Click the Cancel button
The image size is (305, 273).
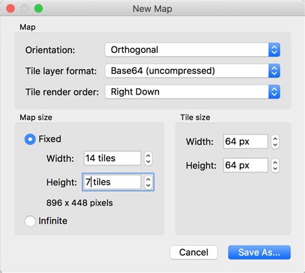click(x=194, y=252)
